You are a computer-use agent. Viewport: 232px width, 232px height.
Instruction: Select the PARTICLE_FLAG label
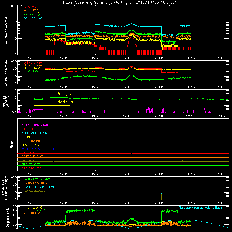tap(32, 156)
